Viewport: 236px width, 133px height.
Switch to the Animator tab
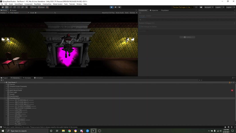click(x=27, y=78)
